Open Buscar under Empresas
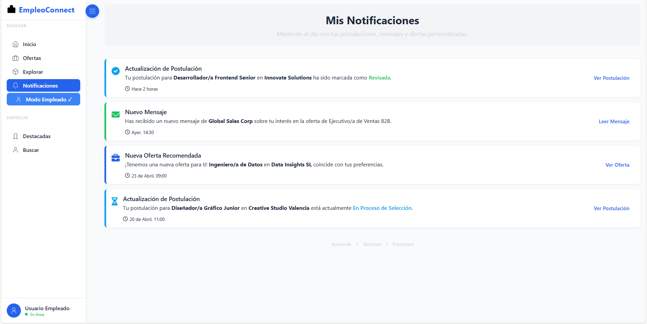 coord(31,150)
